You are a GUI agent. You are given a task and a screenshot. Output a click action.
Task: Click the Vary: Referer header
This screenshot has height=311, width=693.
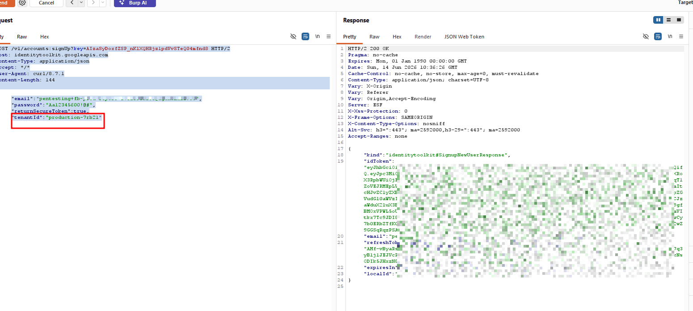point(368,92)
